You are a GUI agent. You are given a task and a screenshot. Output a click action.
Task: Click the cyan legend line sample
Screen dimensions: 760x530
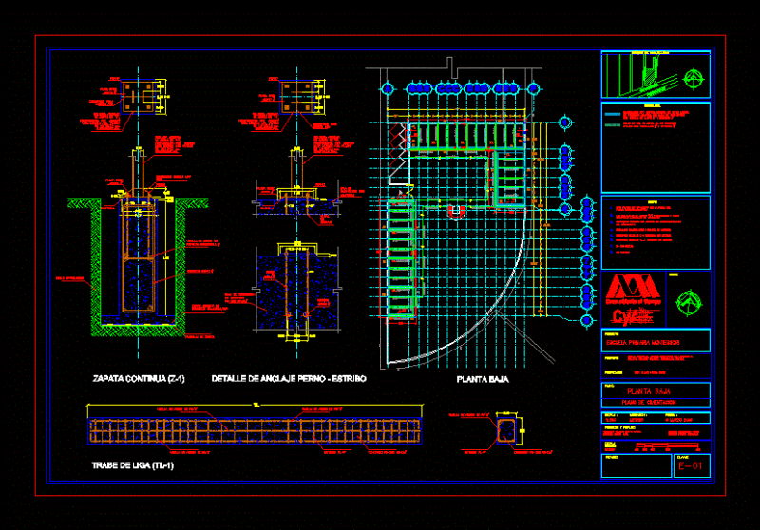click(x=613, y=115)
